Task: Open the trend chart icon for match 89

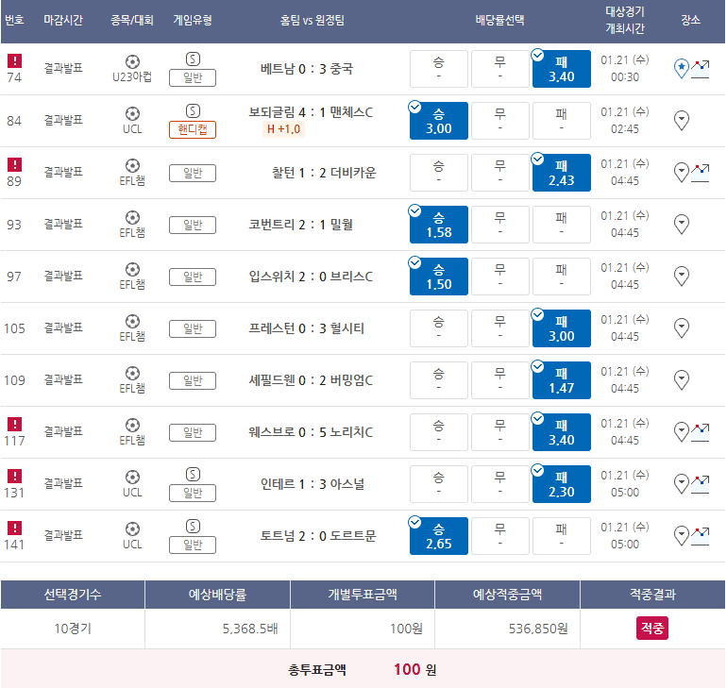Action: tap(701, 172)
